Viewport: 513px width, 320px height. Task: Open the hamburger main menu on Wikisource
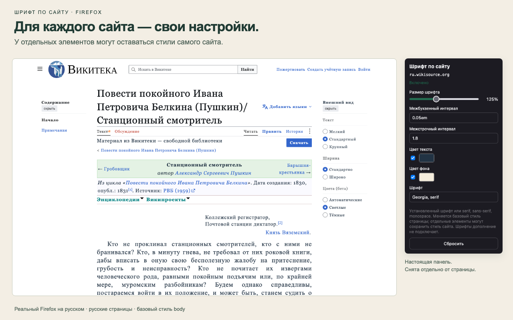40,69
